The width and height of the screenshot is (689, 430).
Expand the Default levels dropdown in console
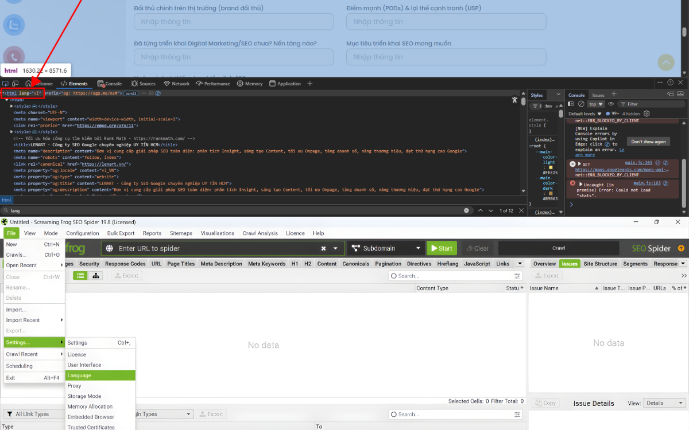[585, 114]
